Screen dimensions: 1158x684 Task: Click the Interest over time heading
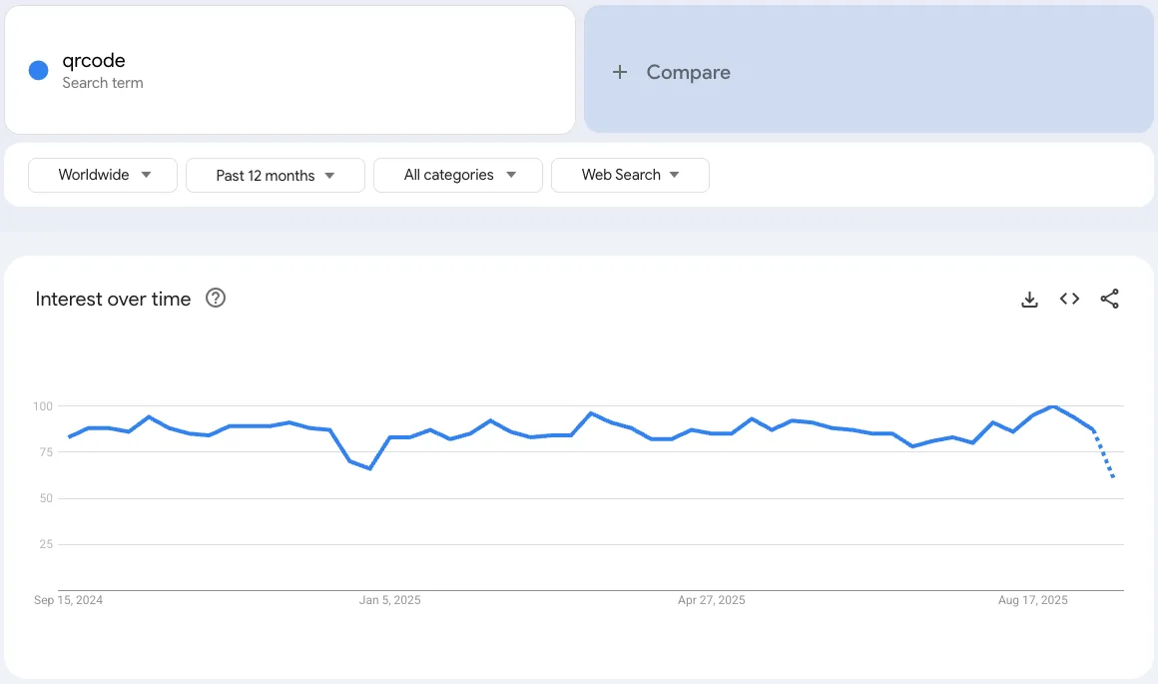(x=113, y=299)
